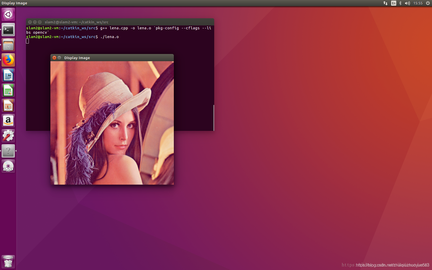Open the Files manager from the launcher

8,45
